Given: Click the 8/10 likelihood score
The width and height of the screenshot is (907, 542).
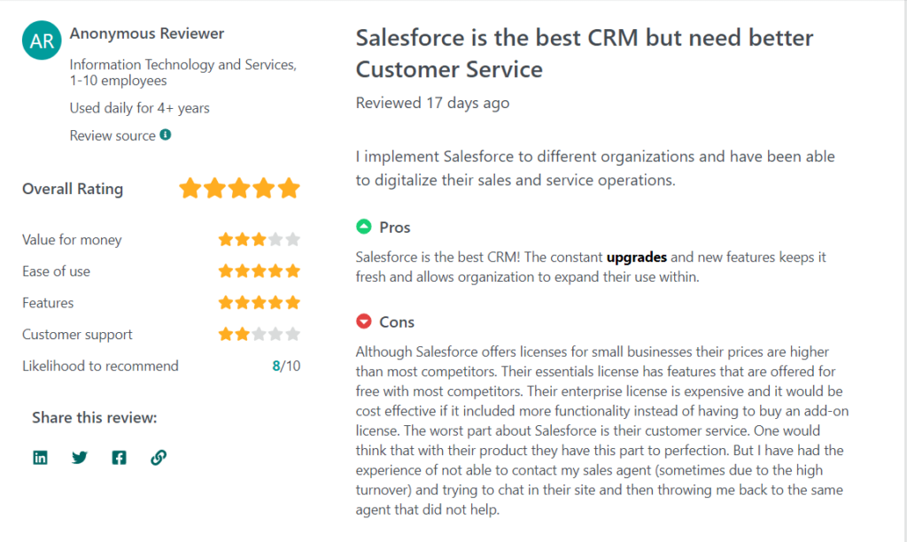Looking at the screenshot, I should pos(286,366).
